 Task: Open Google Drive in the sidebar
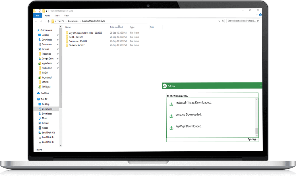(x=46, y=59)
